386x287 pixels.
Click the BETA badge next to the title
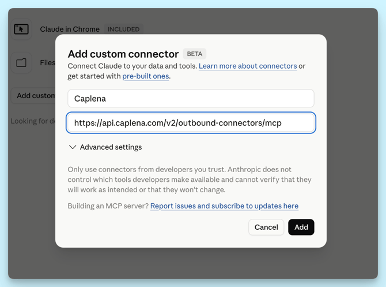tap(195, 54)
